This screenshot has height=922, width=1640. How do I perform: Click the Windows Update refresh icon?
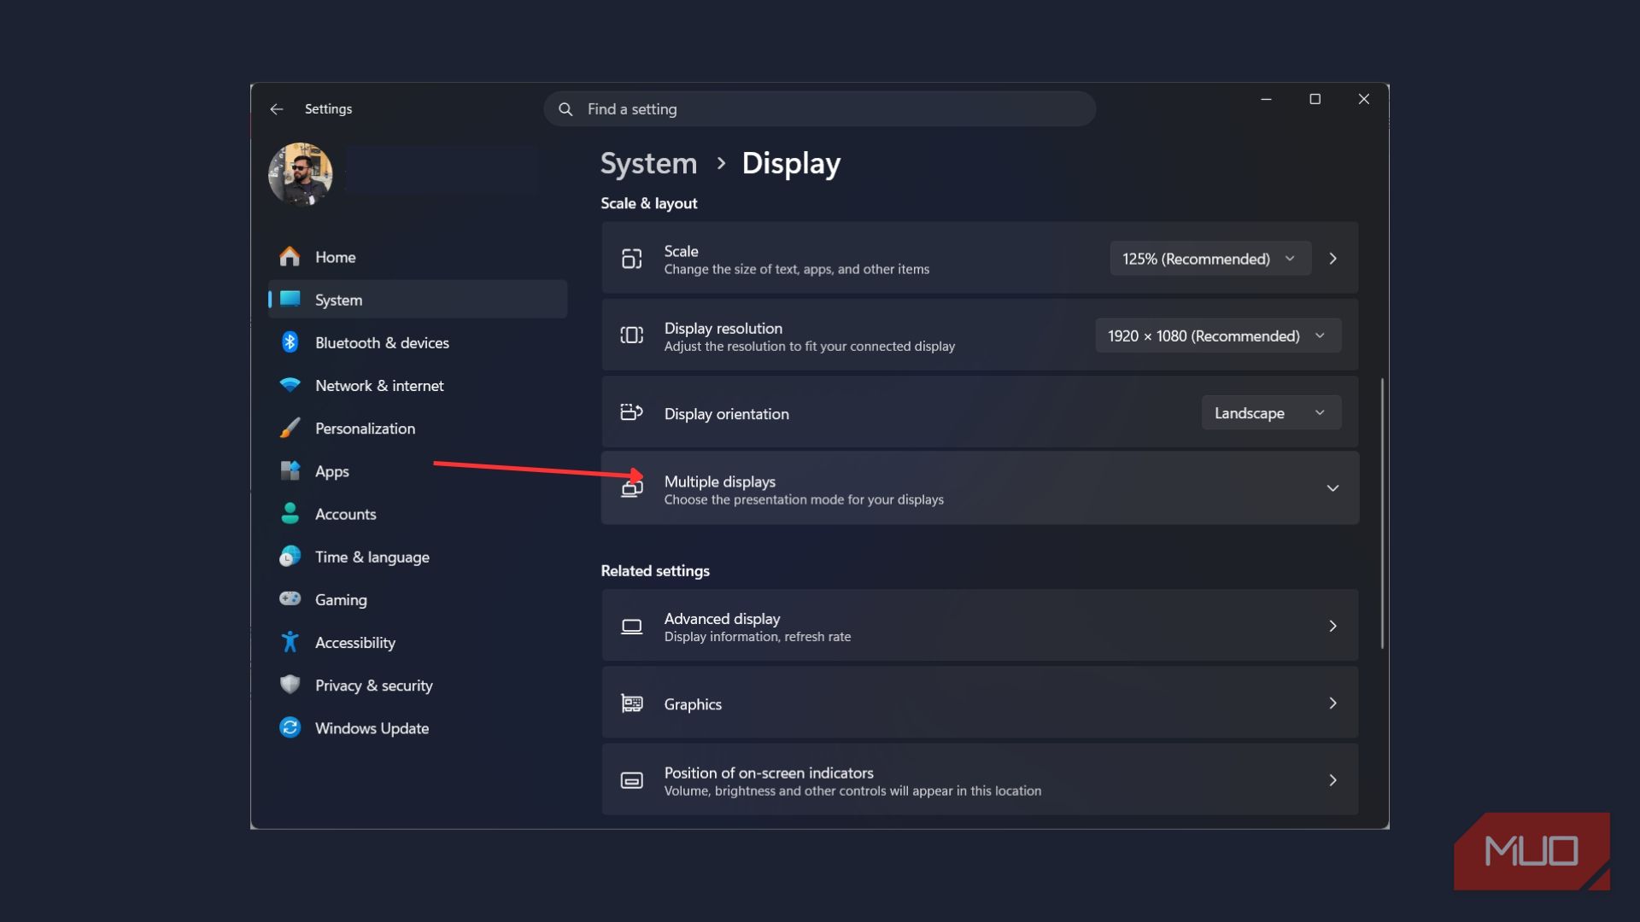(x=290, y=727)
